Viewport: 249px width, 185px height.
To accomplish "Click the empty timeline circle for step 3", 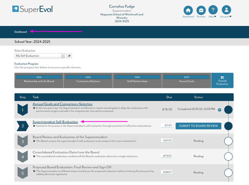I will 228,141.
